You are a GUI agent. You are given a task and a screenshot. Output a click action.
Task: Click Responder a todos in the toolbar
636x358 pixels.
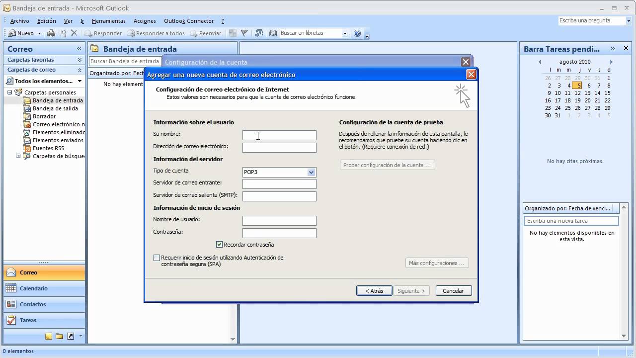156,33
